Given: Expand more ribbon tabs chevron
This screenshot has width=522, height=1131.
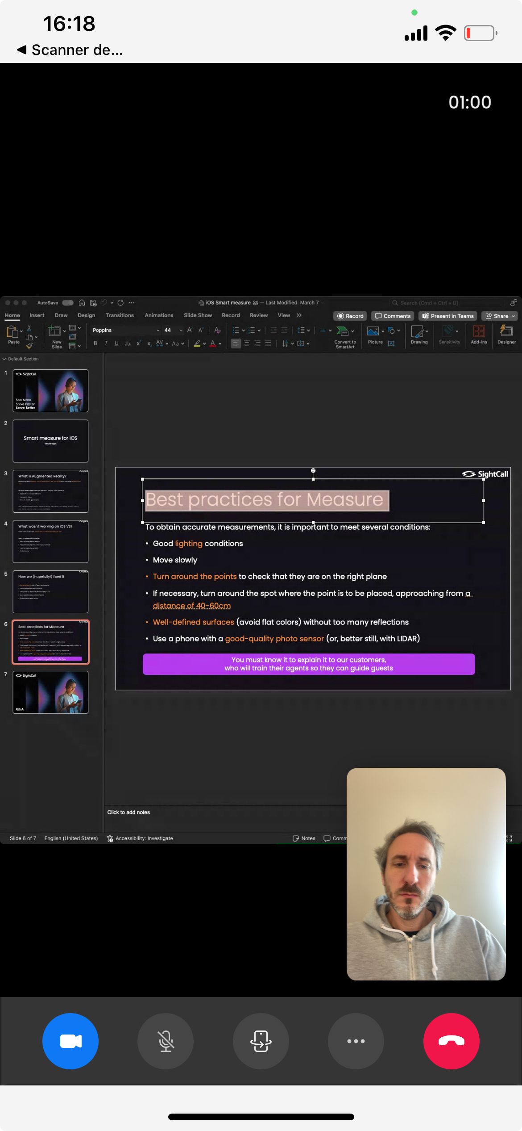Looking at the screenshot, I should tap(299, 315).
